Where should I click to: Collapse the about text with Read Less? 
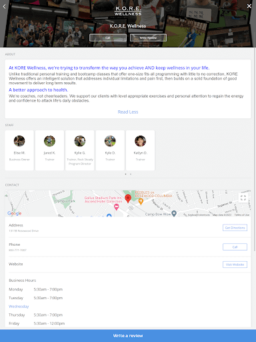pyautogui.click(x=128, y=112)
